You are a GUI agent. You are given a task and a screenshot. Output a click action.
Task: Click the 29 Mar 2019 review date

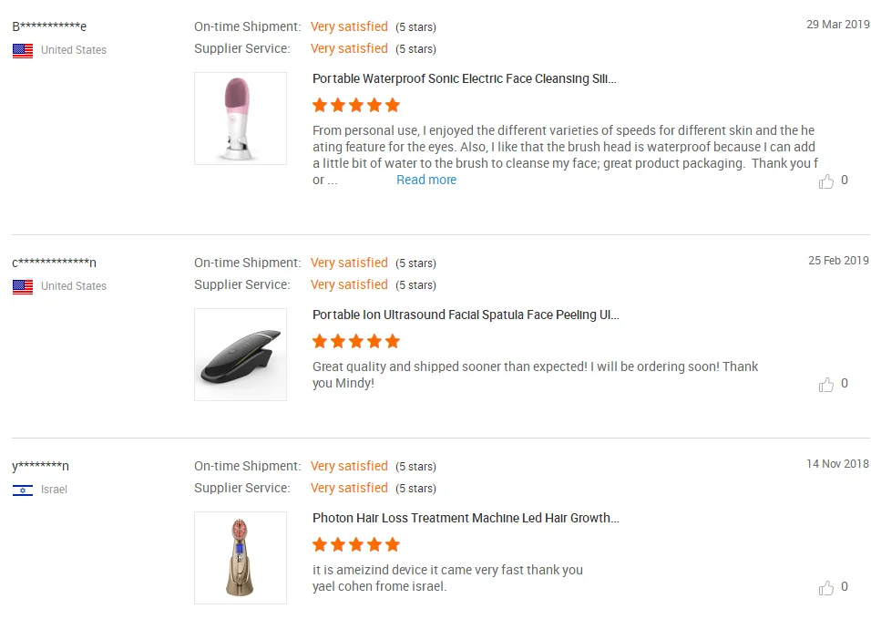point(837,25)
